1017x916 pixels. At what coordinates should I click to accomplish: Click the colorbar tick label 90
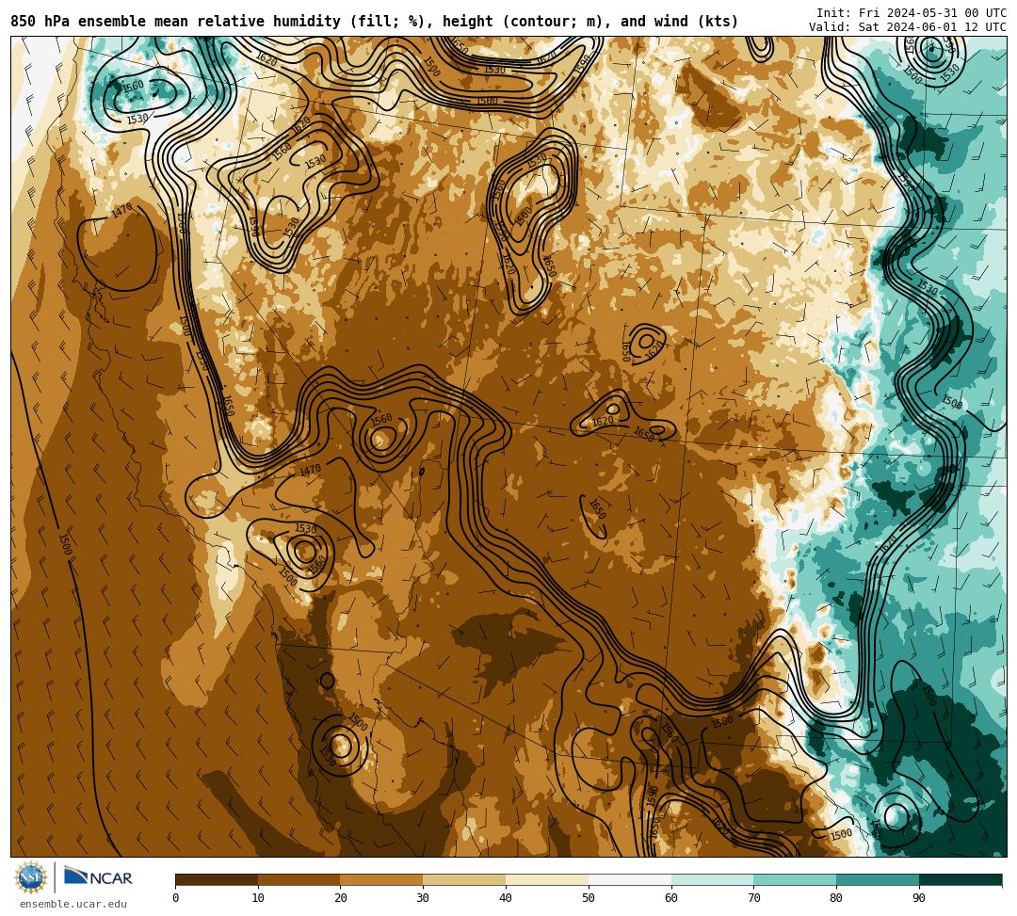[x=919, y=898]
